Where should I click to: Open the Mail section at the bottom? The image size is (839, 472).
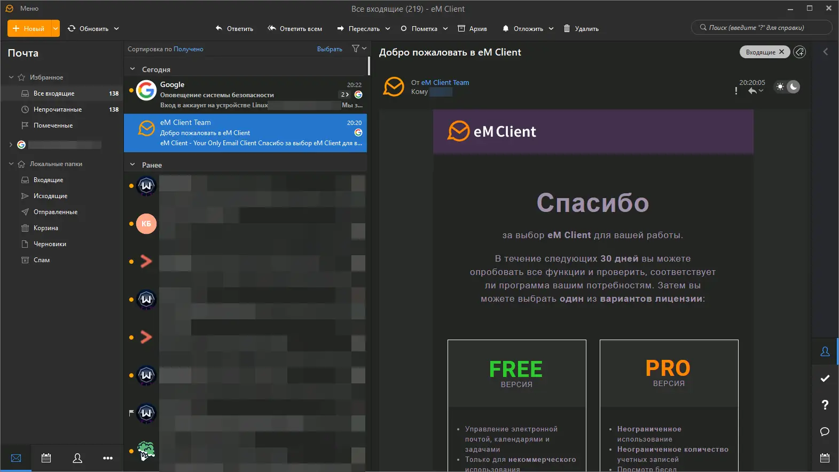pos(16,458)
